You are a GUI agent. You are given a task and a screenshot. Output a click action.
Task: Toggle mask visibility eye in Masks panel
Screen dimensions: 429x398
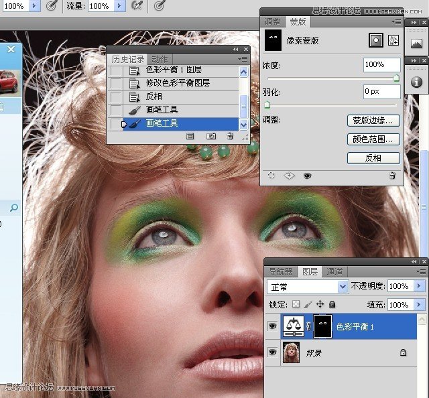(x=307, y=176)
